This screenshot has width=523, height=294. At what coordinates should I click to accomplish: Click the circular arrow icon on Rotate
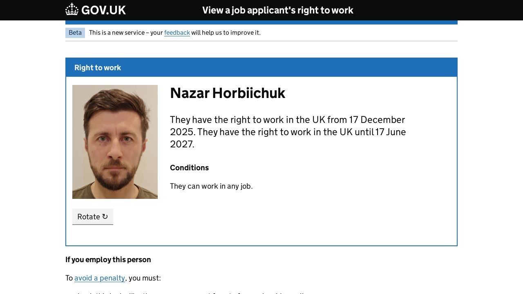[x=105, y=217]
